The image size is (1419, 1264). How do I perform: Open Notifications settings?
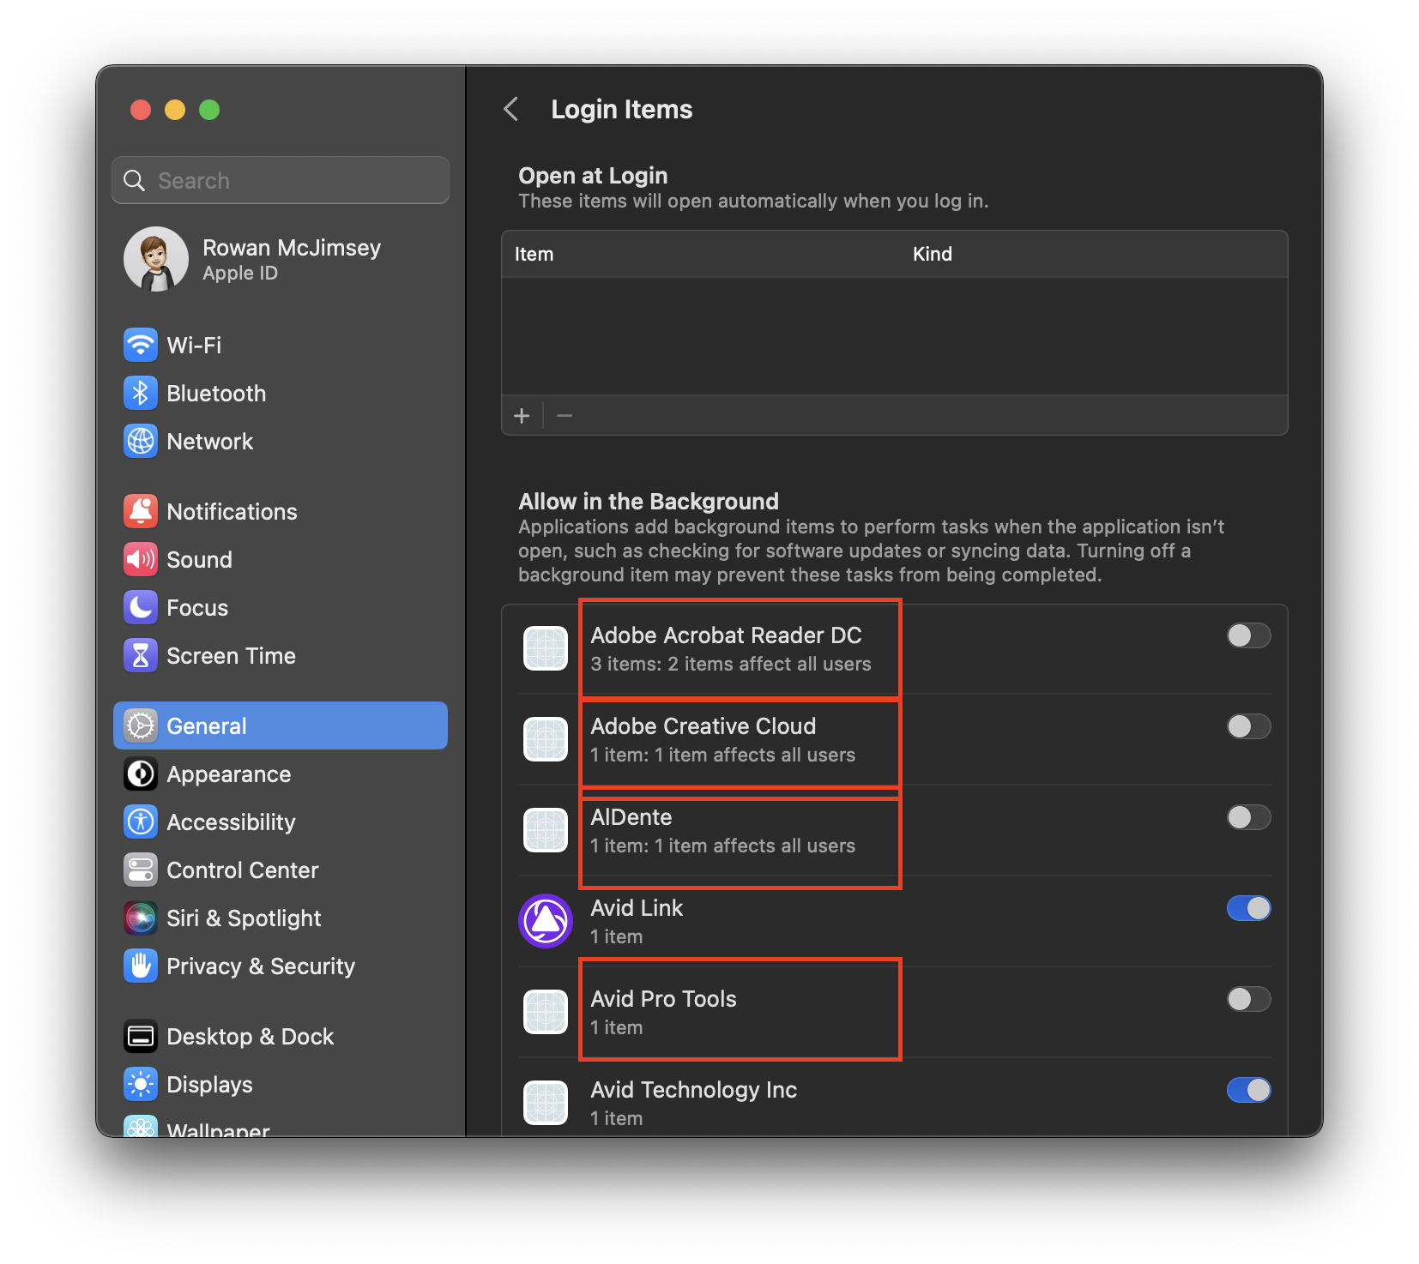pos(281,511)
